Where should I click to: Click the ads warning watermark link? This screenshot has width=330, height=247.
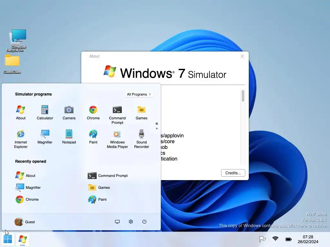(273, 225)
